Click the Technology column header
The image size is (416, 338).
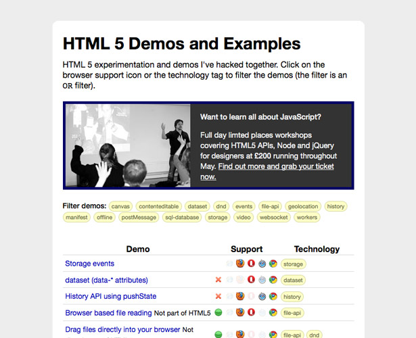(317, 249)
